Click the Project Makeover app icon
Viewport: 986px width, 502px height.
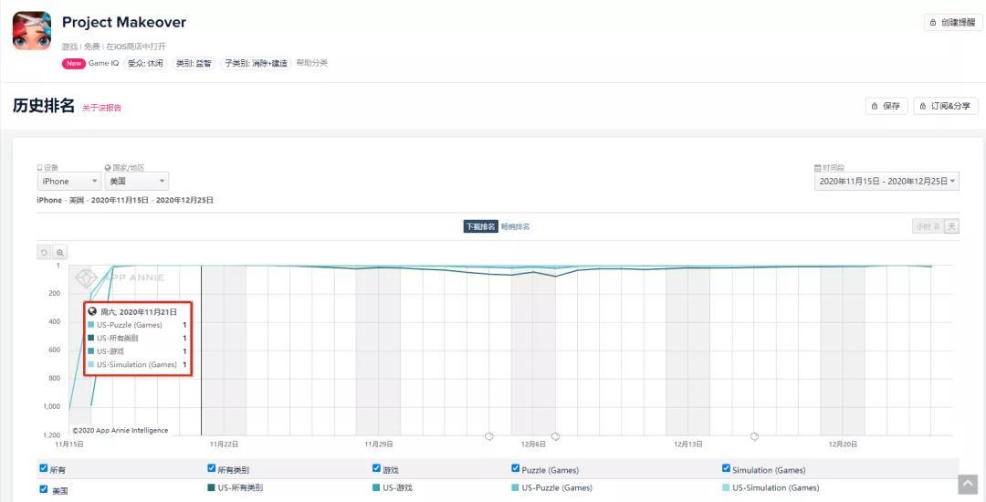point(32,31)
